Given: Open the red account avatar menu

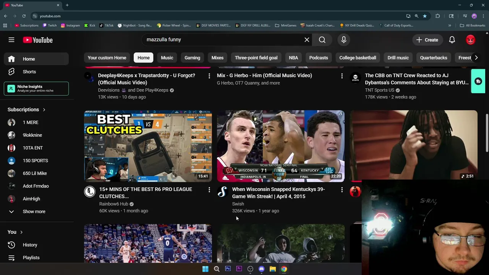Looking at the screenshot, I should coord(471,40).
